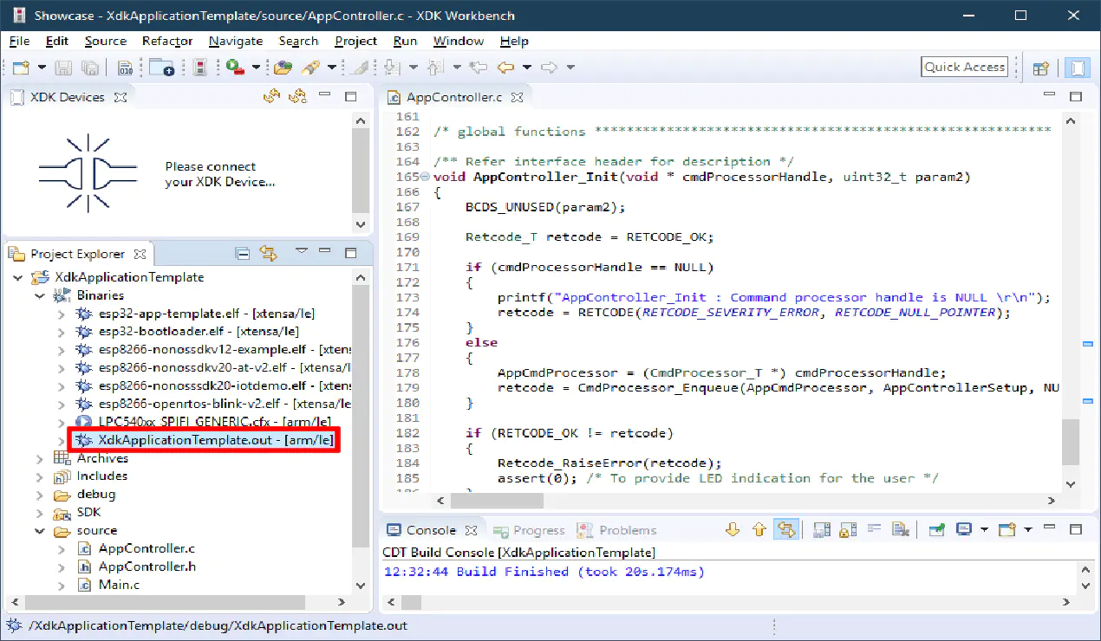Switch to the Progress tab

point(528,530)
